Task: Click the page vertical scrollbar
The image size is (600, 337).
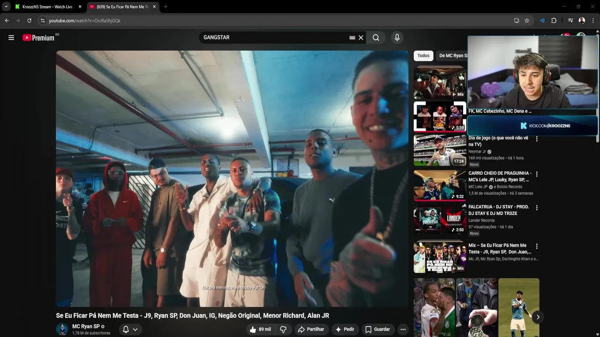Action: click(x=598, y=126)
